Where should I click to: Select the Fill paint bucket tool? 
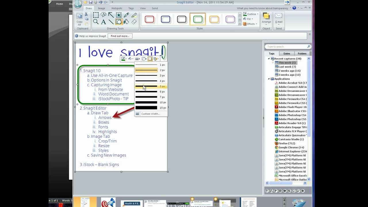point(126,22)
